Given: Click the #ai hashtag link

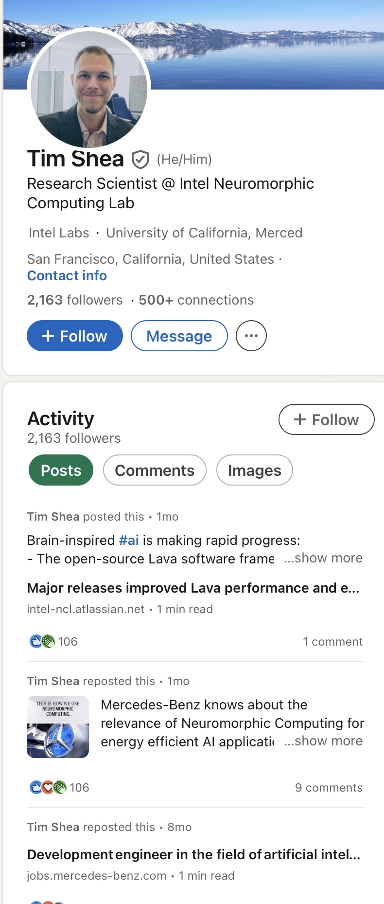Looking at the screenshot, I should click(129, 540).
